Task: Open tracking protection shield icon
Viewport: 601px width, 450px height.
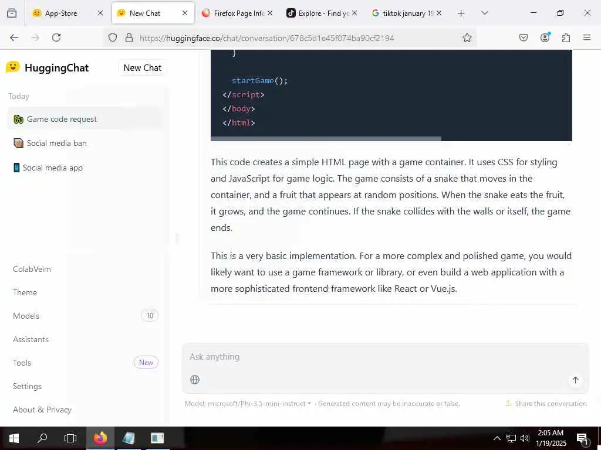Action: [x=112, y=37]
